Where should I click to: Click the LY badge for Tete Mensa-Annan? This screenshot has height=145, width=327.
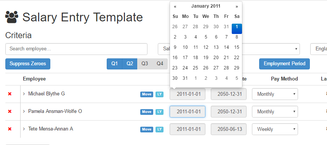tap(160, 129)
